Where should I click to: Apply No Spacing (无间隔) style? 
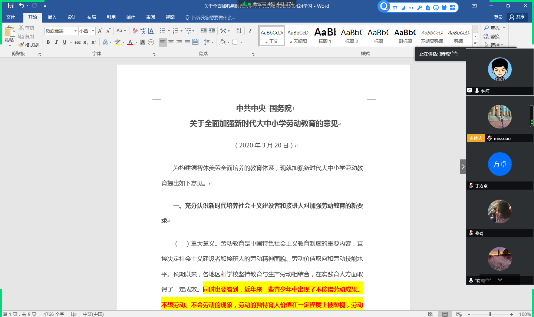299,36
